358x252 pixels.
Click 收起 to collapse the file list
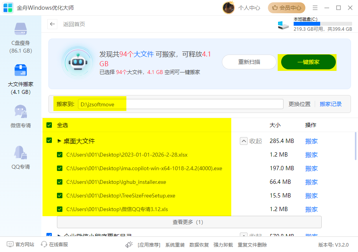click(x=251, y=141)
